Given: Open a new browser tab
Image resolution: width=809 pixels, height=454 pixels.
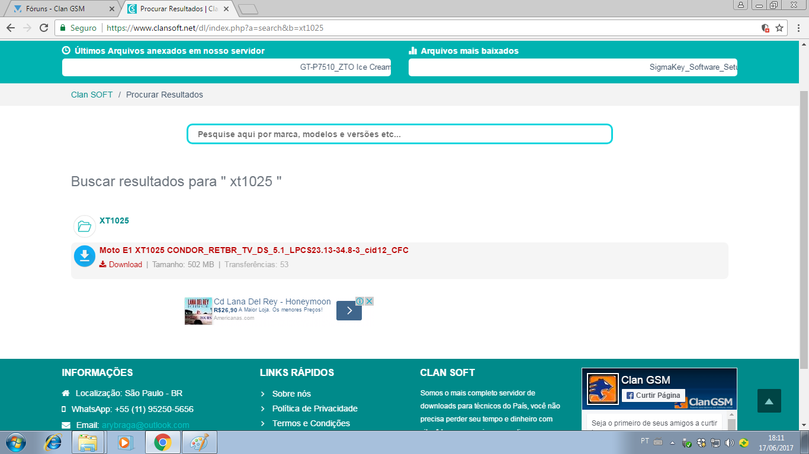Looking at the screenshot, I should coord(248,9).
